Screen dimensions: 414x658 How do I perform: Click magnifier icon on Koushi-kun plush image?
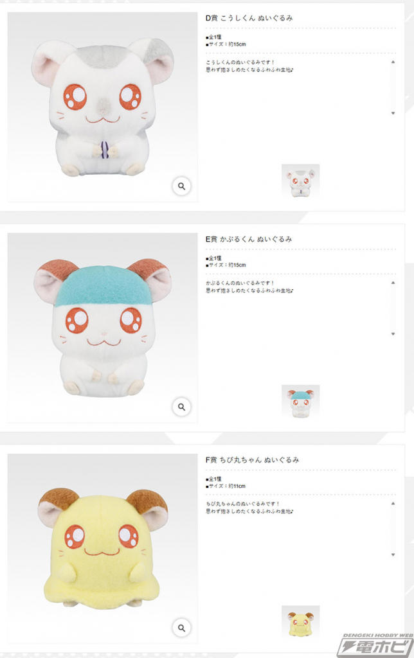point(181,186)
